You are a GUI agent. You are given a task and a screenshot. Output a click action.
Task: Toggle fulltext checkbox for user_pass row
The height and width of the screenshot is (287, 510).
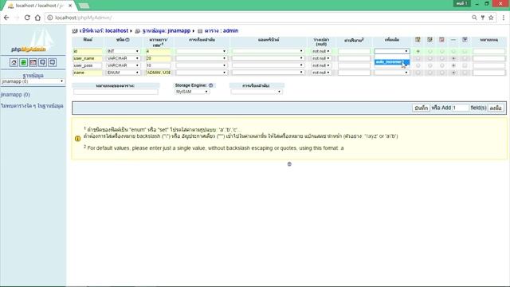click(465, 65)
